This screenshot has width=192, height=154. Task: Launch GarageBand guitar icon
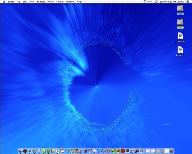click(80, 151)
